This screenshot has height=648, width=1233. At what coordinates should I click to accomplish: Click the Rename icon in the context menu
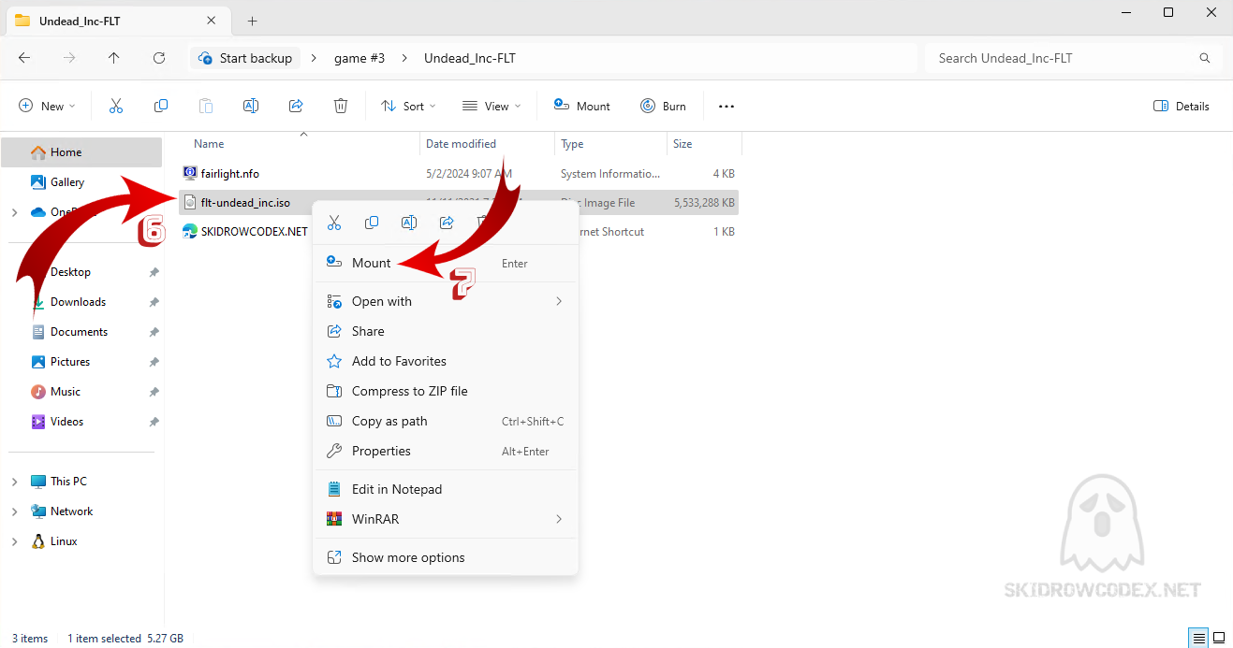pyautogui.click(x=409, y=223)
